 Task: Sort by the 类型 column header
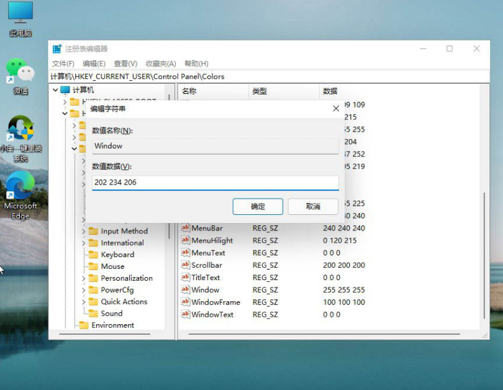pyautogui.click(x=284, y=91)
